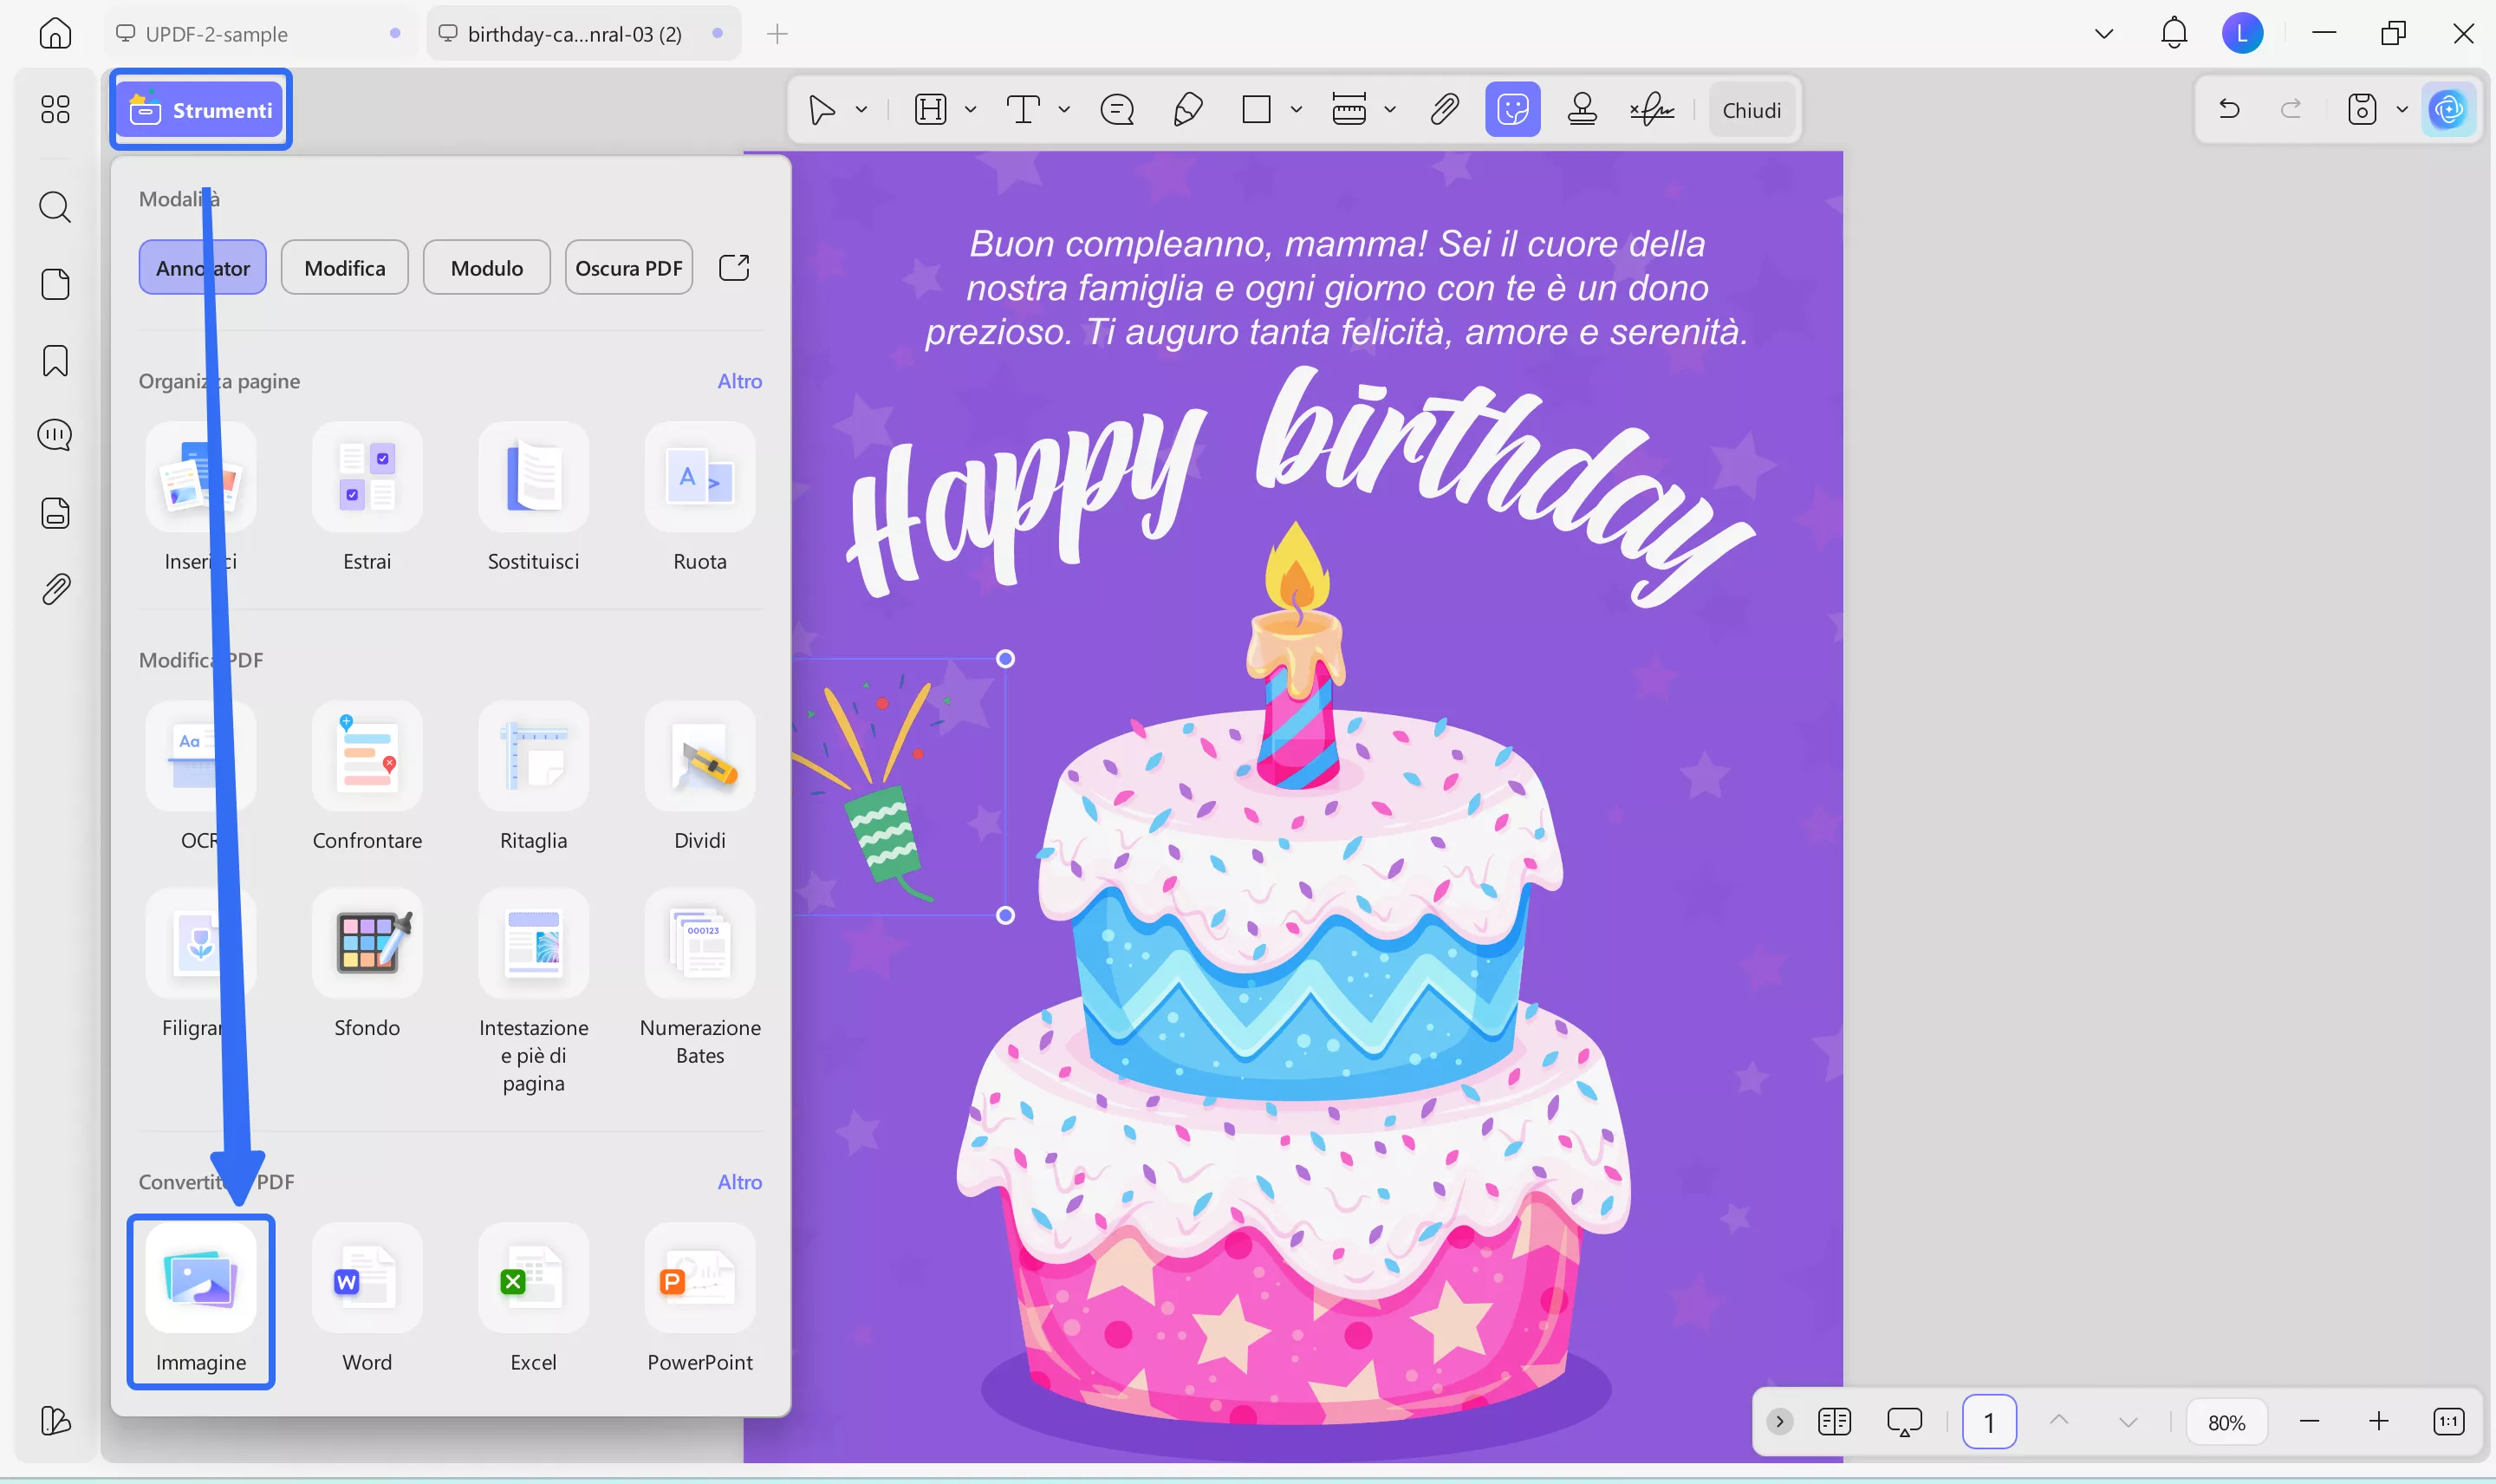Open the bookmarks panel
2496x1484 pixels.
tap(55, 360)
